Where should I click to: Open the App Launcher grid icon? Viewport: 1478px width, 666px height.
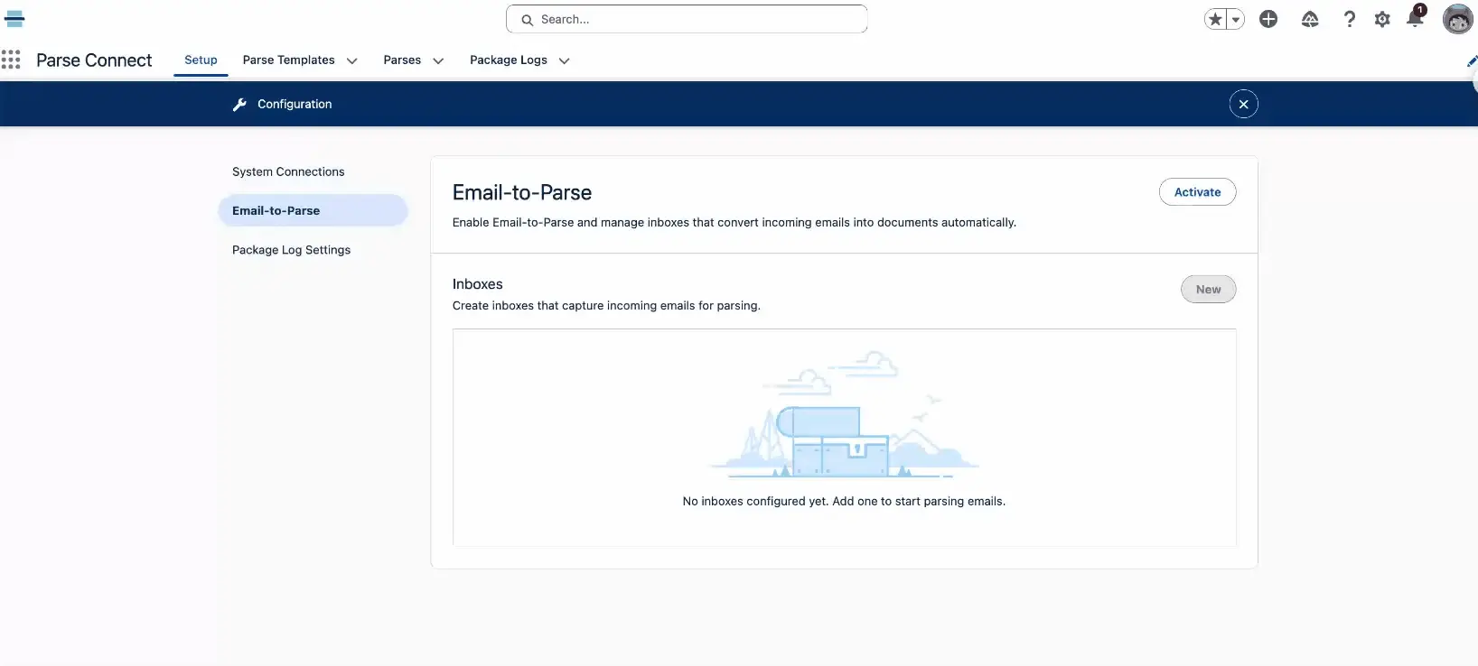click(11, 60)
